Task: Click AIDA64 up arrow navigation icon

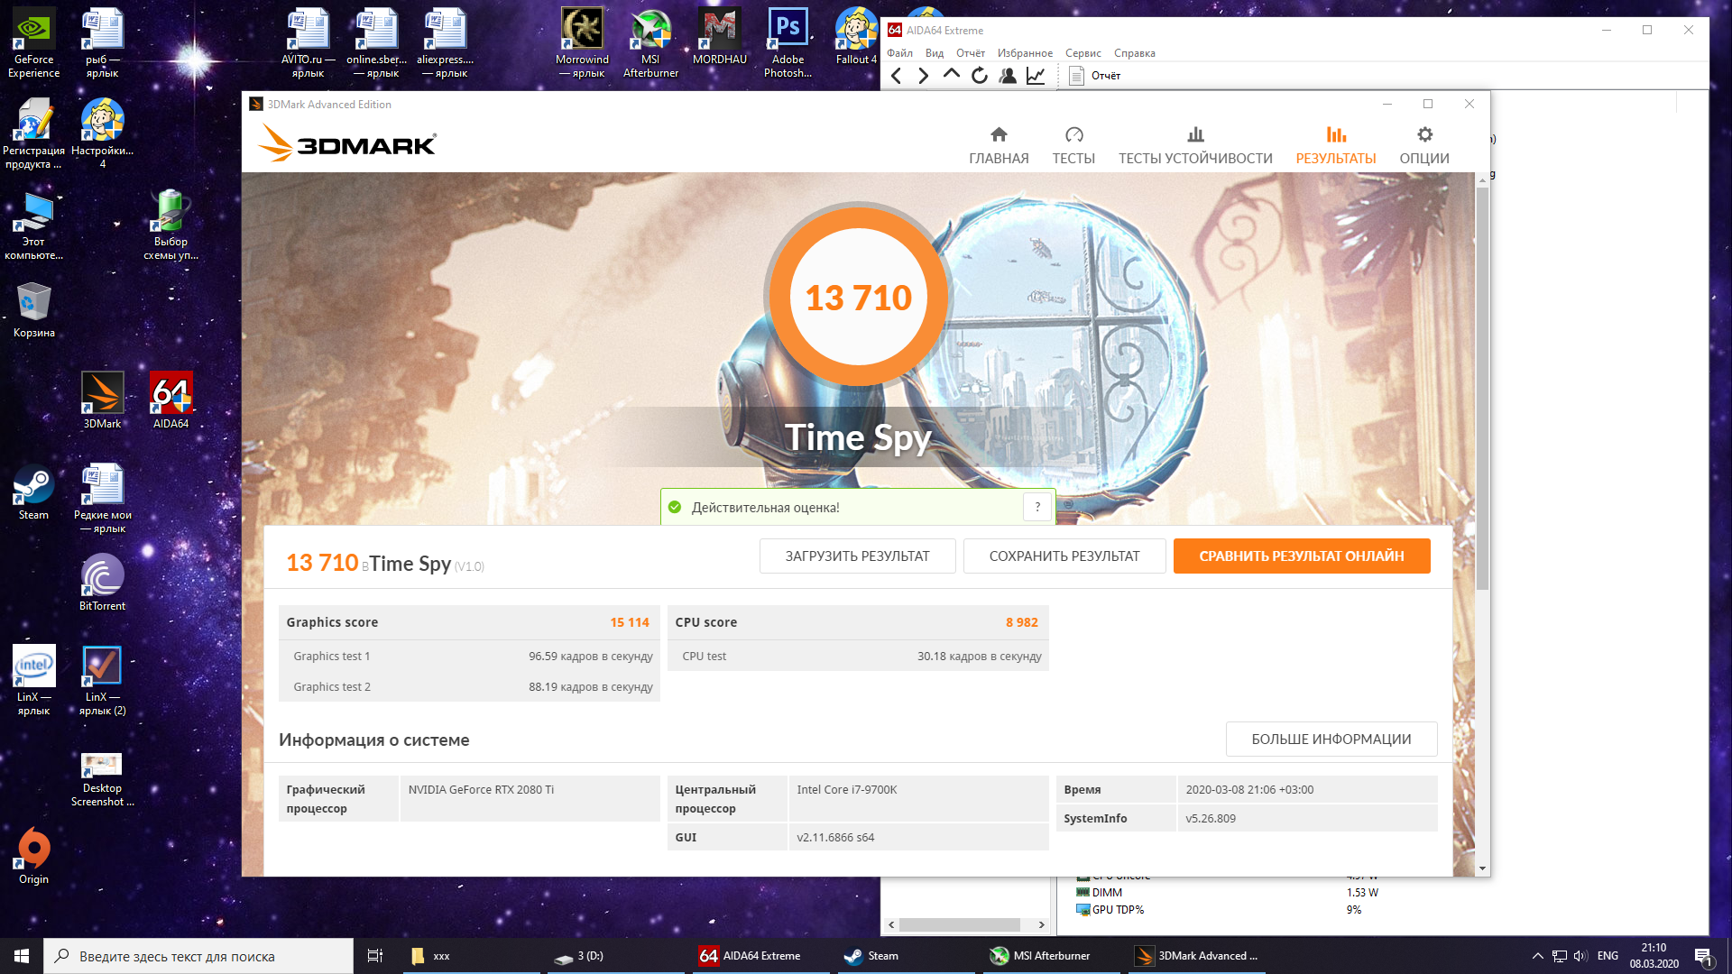Action: pyautogui.click(x=951, y=76)
